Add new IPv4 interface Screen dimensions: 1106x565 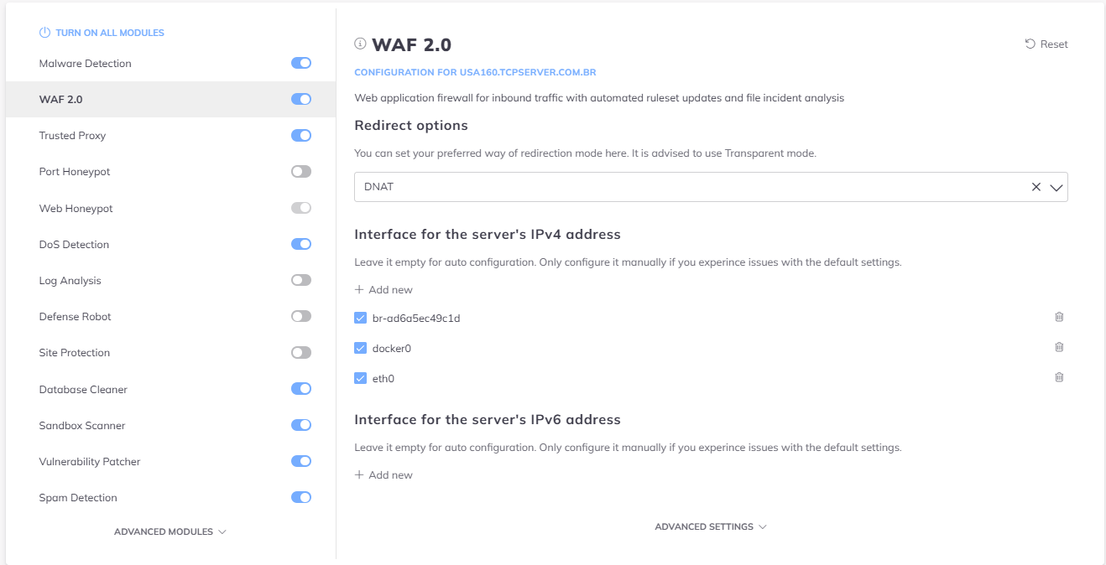(383, 290)
